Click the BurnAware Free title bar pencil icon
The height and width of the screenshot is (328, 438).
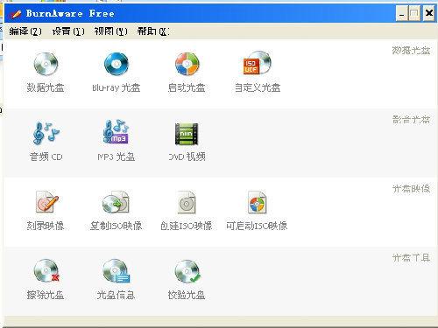click(x=15, y=14)
